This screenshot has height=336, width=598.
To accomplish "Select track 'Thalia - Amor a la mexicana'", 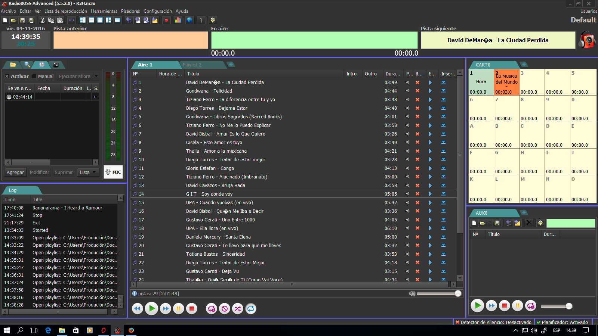I will click(294, 151).
